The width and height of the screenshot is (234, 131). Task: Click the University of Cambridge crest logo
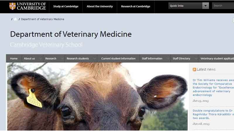click(x=12, y=6)
